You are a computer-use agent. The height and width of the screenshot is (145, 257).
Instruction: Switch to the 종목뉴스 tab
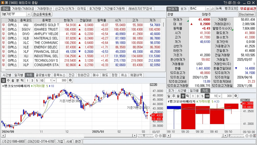(59, 75)
